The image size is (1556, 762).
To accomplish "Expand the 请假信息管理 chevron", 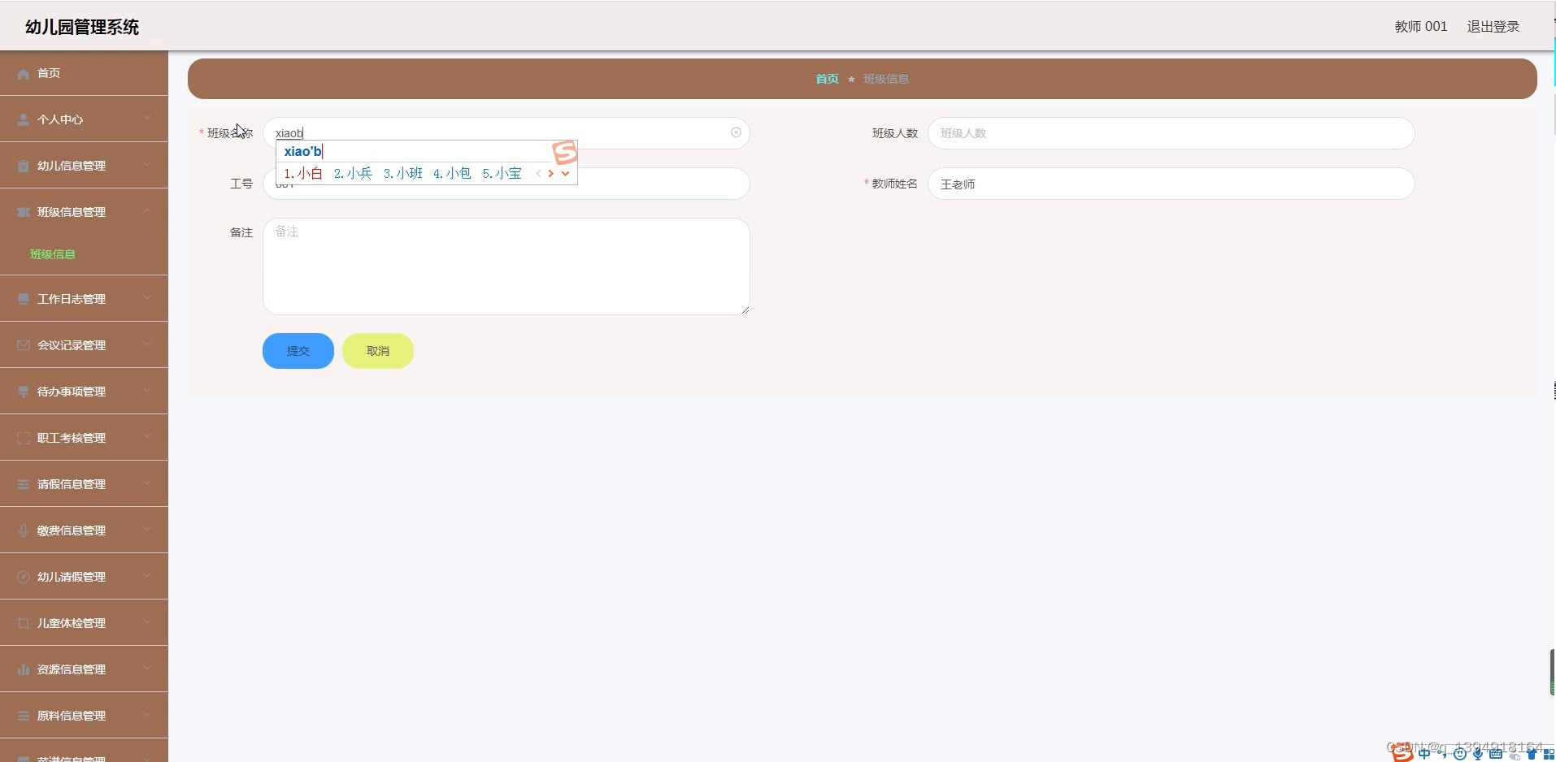I will [147, 483].
